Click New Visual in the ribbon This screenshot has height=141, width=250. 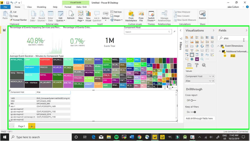(x=88, y=16)
